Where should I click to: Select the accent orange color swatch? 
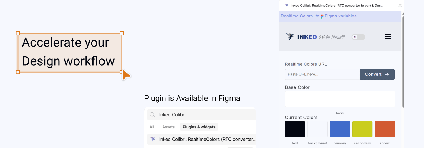[385, 129]
